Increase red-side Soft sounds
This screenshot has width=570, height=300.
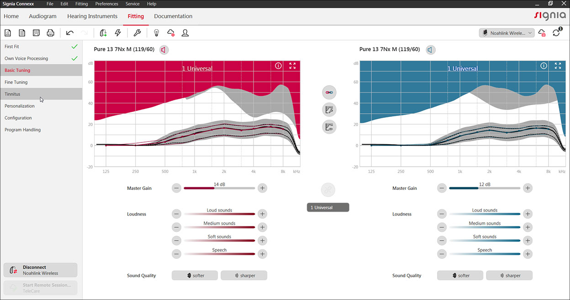pos(262,240)
